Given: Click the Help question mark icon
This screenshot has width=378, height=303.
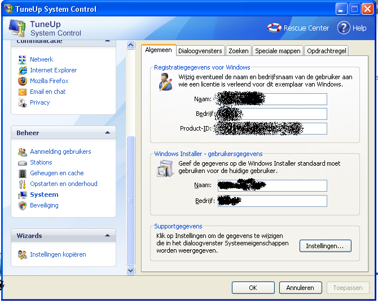Looking at the screenshot, I should coord(344,28).
